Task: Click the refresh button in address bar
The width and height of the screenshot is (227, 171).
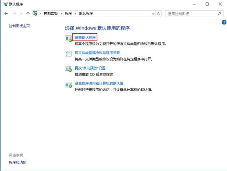Action: [159, 14]
